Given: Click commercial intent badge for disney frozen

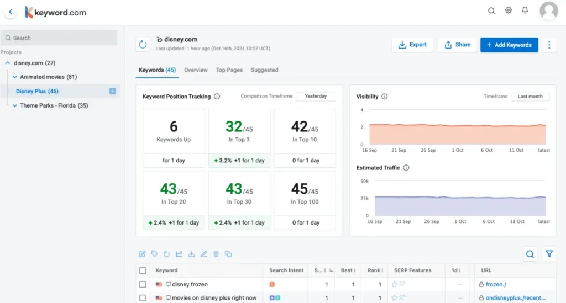Looking at the screenshot, I should (x=272, y=284).
